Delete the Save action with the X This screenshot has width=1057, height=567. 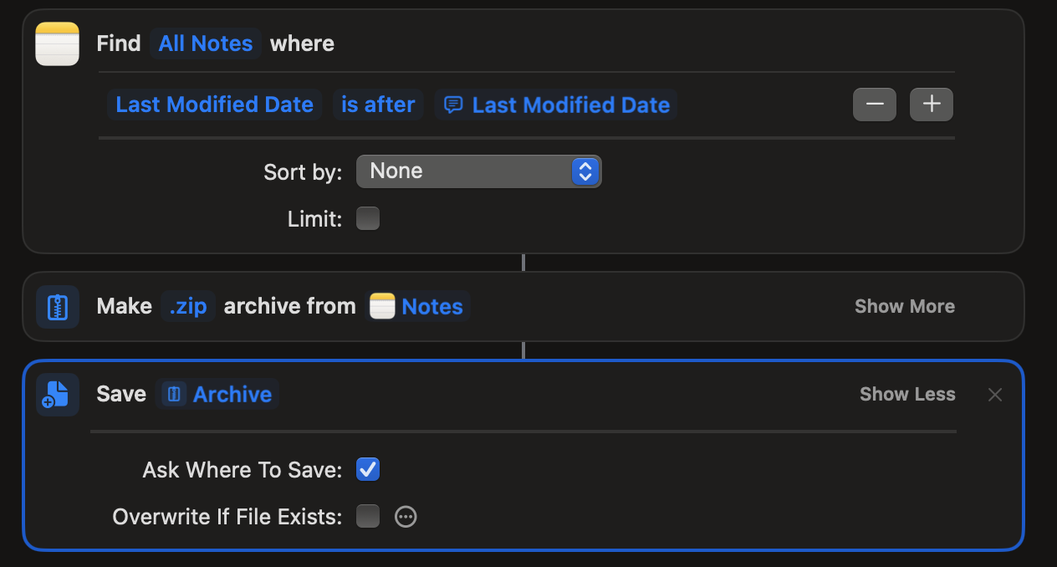click(x=994, y=395)
